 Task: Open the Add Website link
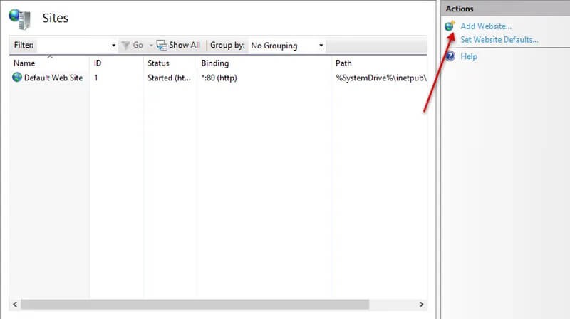click(486, 26)
